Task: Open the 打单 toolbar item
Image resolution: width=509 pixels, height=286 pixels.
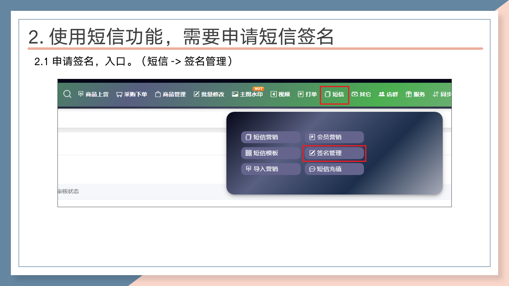Action: pyautogui.click(x=307, y=94)
